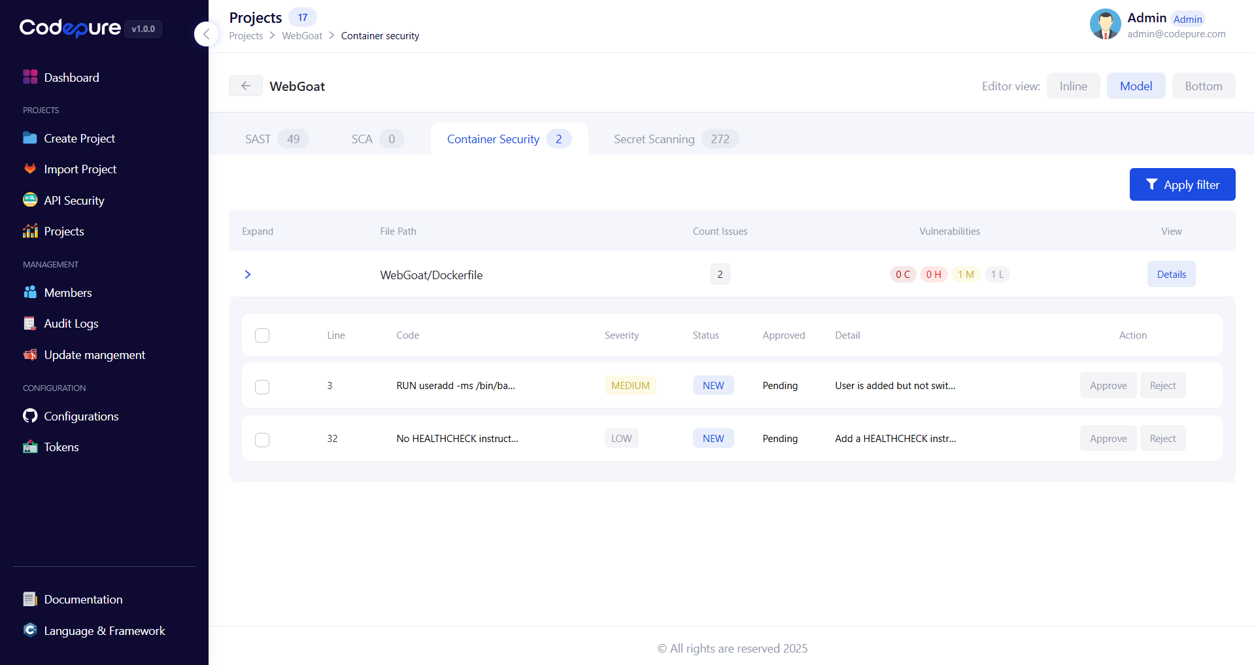Tick the checkbox for line 3 issue
The image size is (1254, 665).
(262, 387)
